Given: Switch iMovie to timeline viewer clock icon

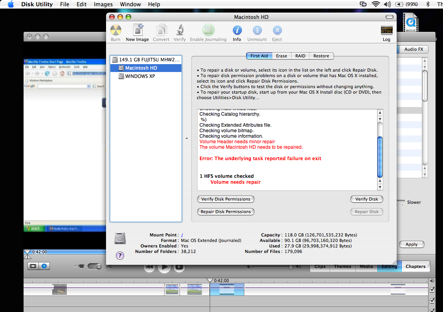Looking at the screenshot, I should [x=44, y=266].
